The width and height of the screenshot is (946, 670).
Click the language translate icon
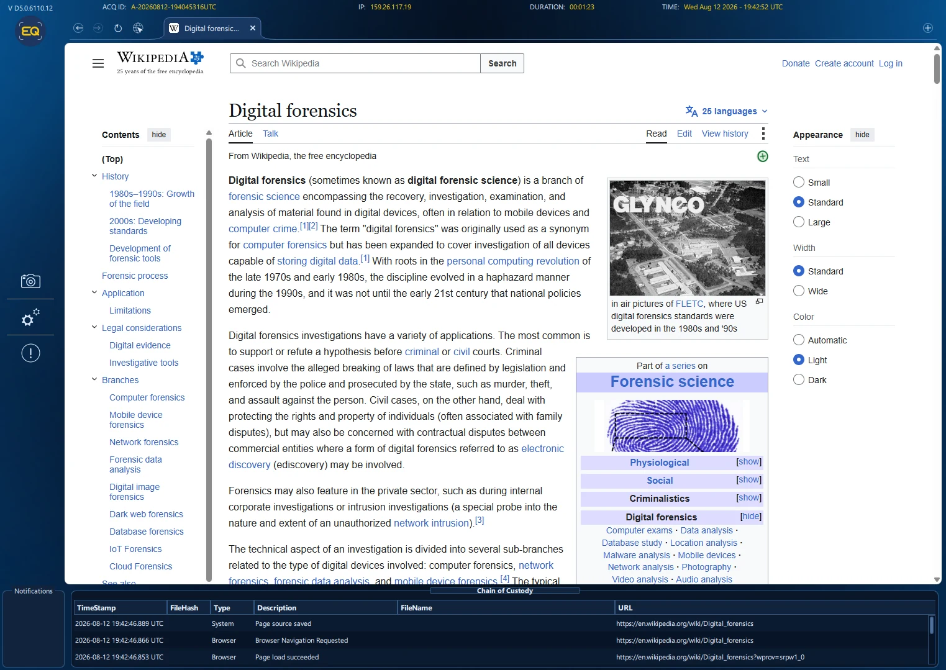pos(691,111)
